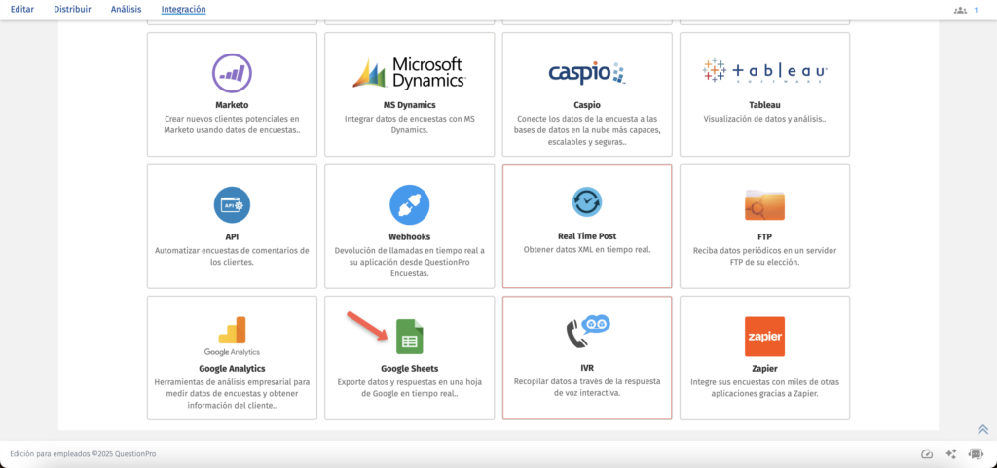The image size is (997, 468).
Task: Click the Tableau software logo
Action: (x=764, y=70)
